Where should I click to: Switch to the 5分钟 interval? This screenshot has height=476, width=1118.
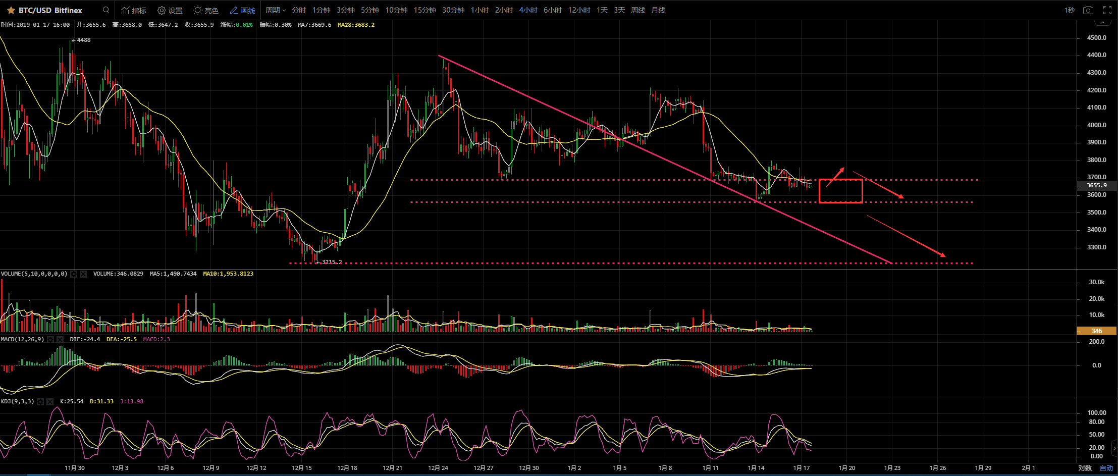tap(370, 10)
